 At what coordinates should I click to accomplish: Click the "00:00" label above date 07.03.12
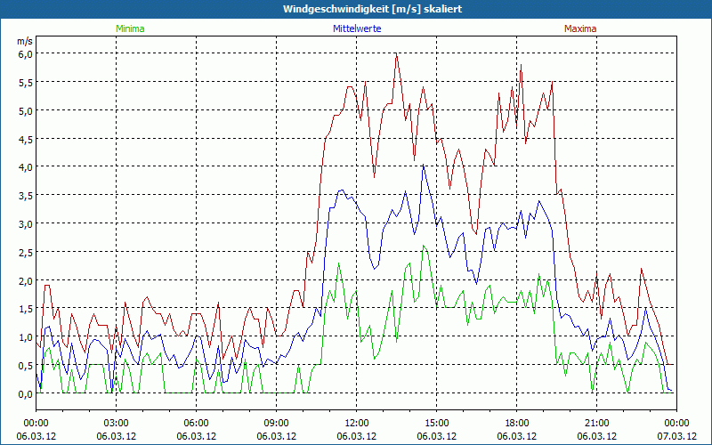pos(677,424)
